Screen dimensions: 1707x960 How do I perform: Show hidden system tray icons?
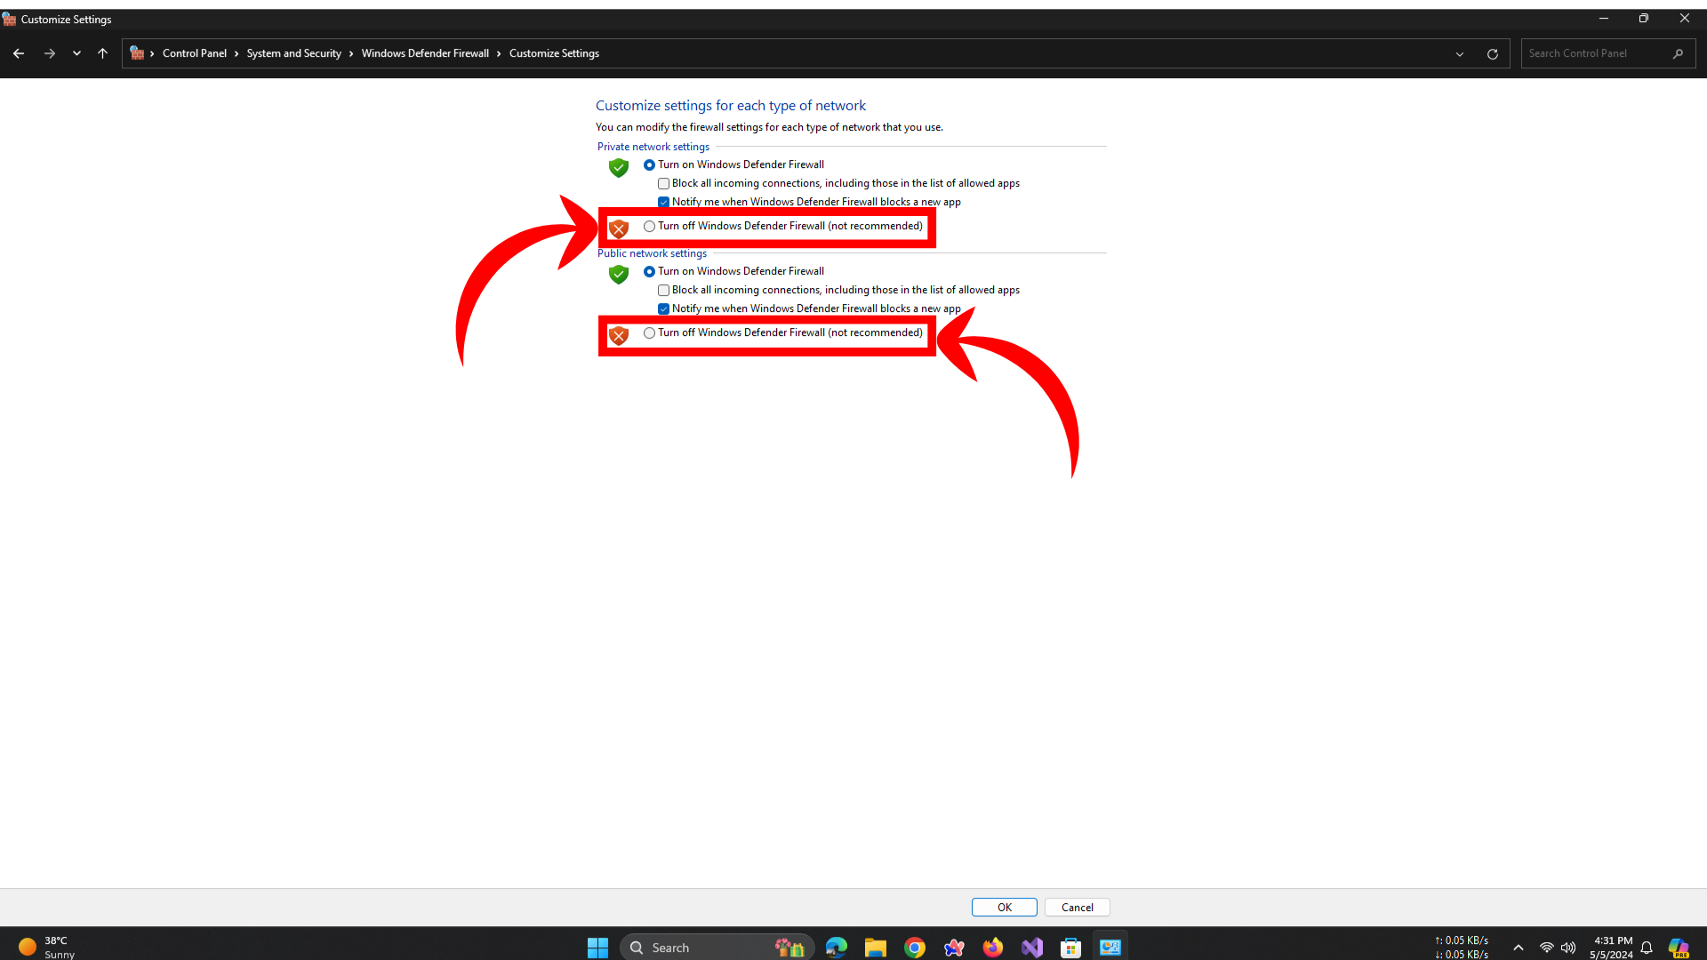pos(1519,948)
